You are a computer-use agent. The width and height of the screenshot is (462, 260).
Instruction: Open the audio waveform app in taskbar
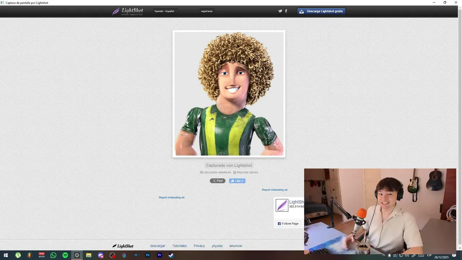136,255
